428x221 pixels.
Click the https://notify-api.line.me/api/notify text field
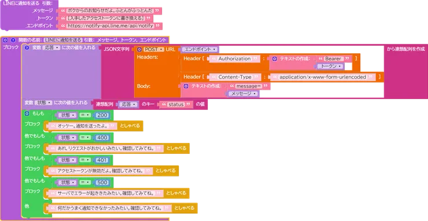point(110,26)
